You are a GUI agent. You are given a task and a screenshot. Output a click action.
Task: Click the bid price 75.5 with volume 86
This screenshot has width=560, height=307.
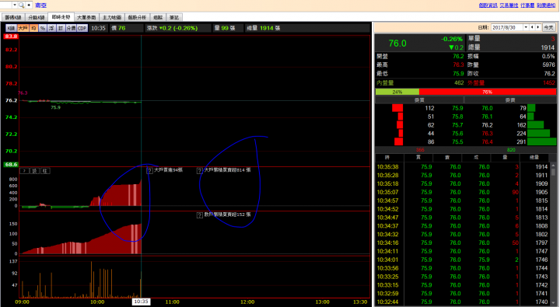click(x=457, y=141)
